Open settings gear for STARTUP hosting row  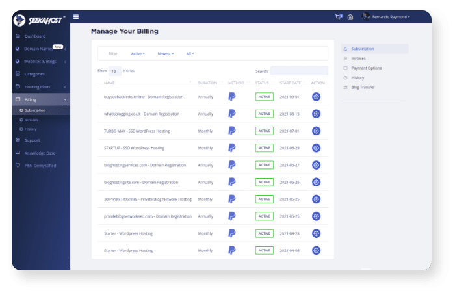click(x=316, y=148)
